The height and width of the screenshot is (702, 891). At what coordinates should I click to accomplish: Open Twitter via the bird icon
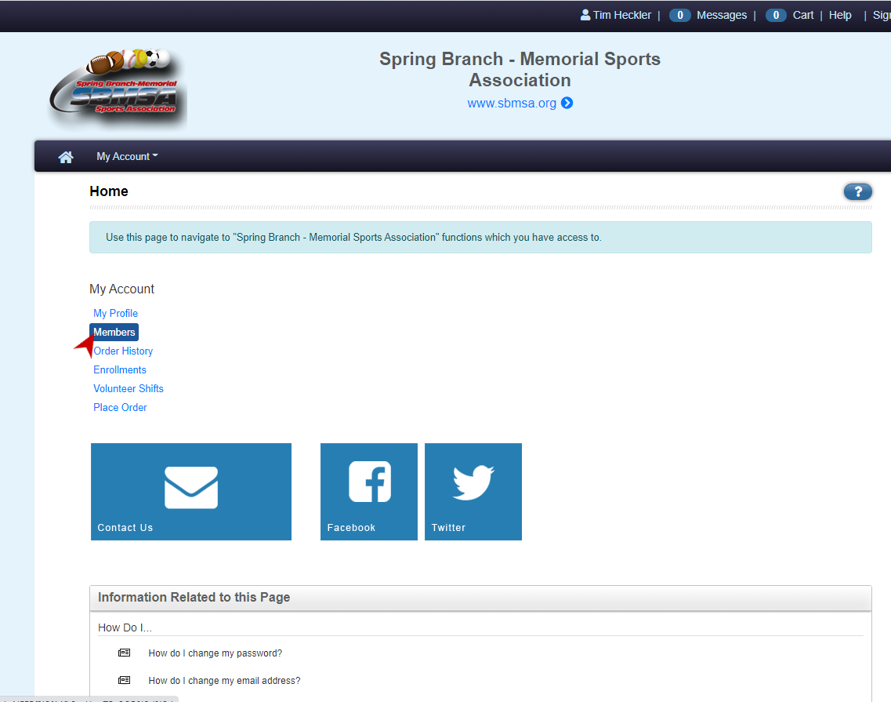coord(473,482)
